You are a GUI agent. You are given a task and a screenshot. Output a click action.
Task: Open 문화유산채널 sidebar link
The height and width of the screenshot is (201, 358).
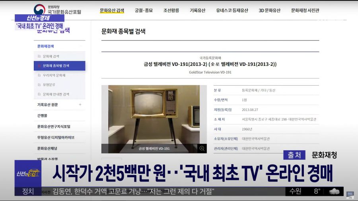click(x=47, y=148)
